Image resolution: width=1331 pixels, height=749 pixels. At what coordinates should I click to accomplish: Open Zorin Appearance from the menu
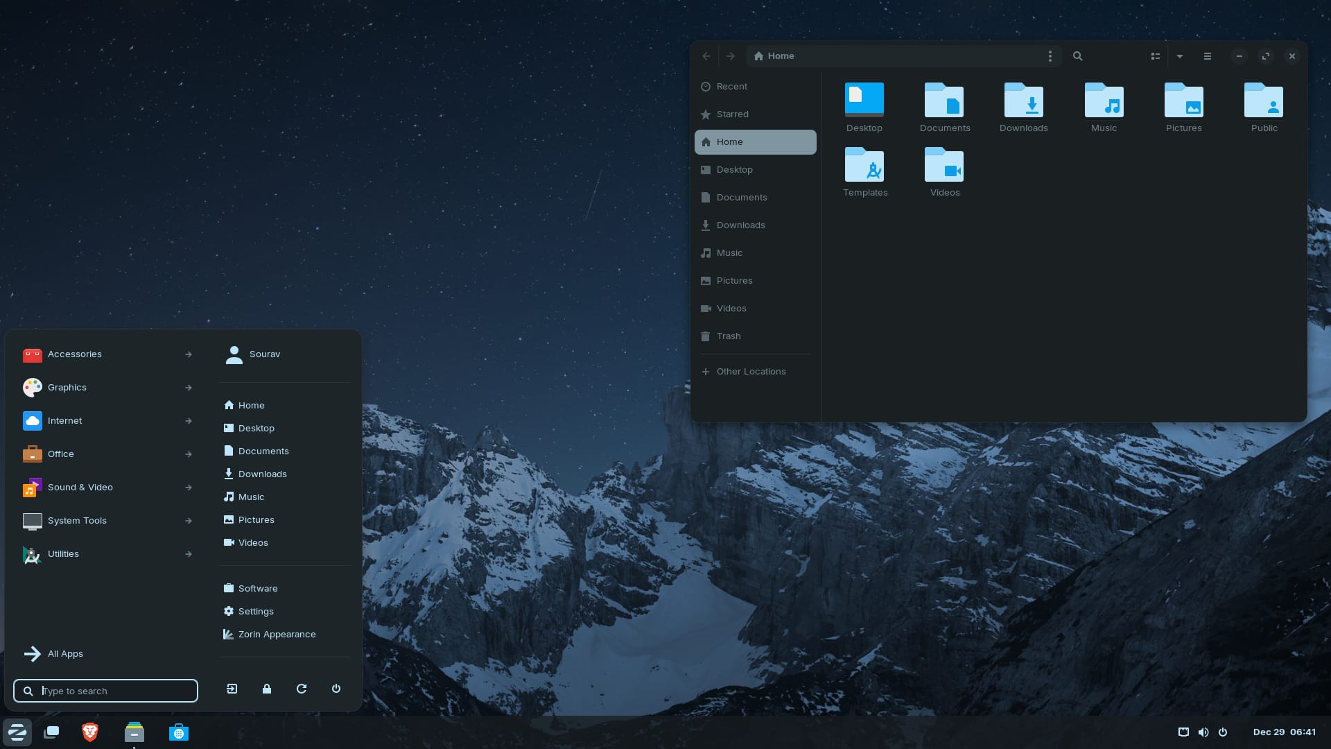(x=276, y=634)
